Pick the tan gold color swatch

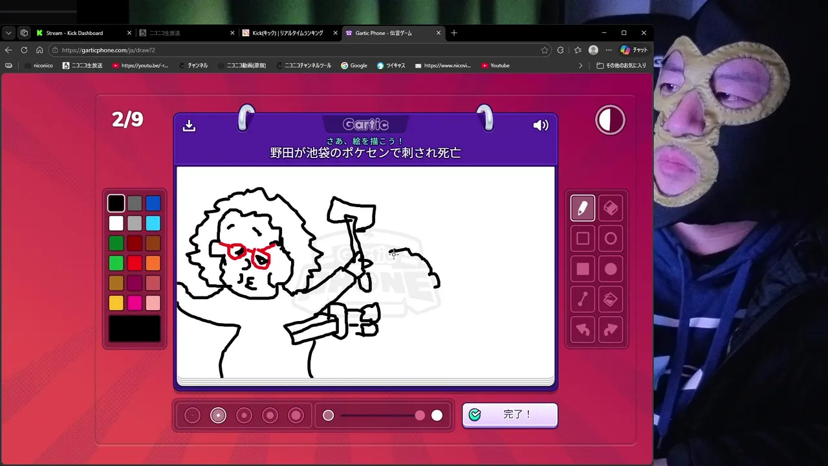pyautogui.click(x=116, y=283)
